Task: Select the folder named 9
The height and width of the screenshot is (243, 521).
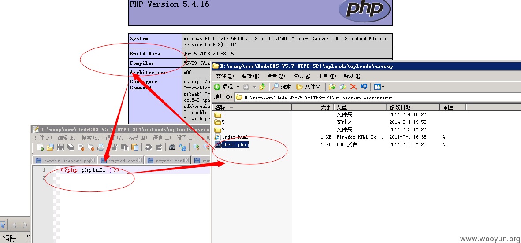Action: 220,129
